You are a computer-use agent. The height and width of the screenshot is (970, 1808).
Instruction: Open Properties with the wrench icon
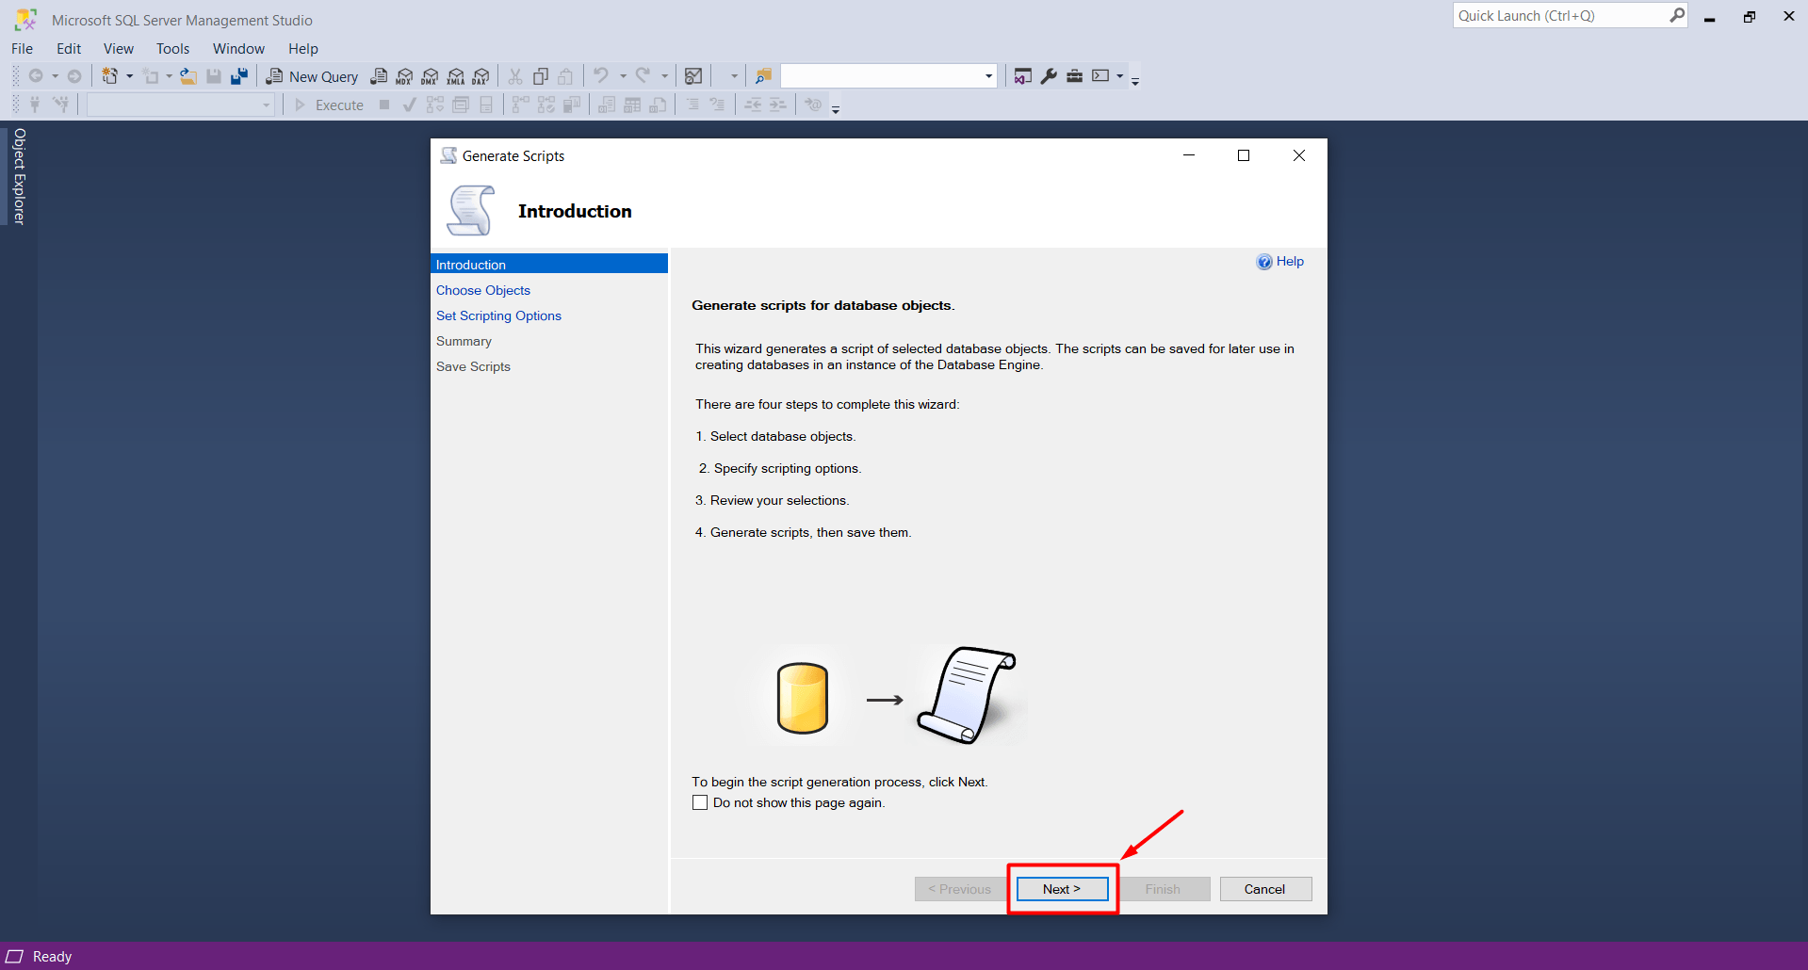[x=1049, y=76]
